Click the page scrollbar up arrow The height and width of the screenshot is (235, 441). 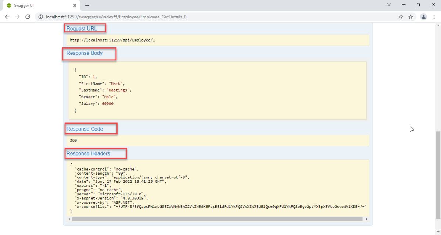coord(438,26)
